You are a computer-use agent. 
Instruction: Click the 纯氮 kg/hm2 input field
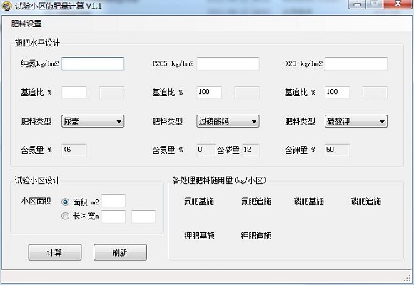tap(93, 63)
